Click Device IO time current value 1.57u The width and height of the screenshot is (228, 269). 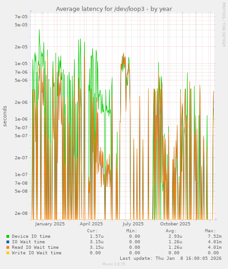coord(97,236)
